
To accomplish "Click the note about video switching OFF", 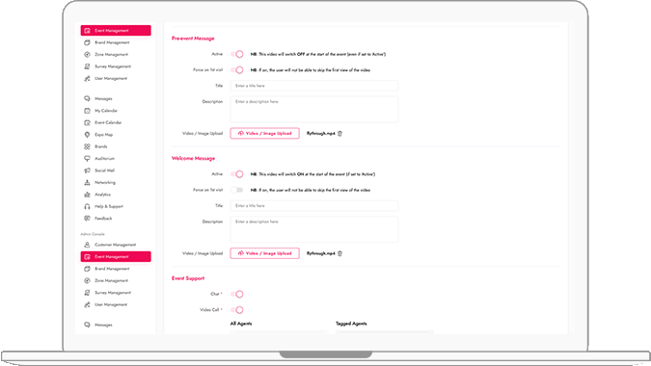I will tap(318, 54).
